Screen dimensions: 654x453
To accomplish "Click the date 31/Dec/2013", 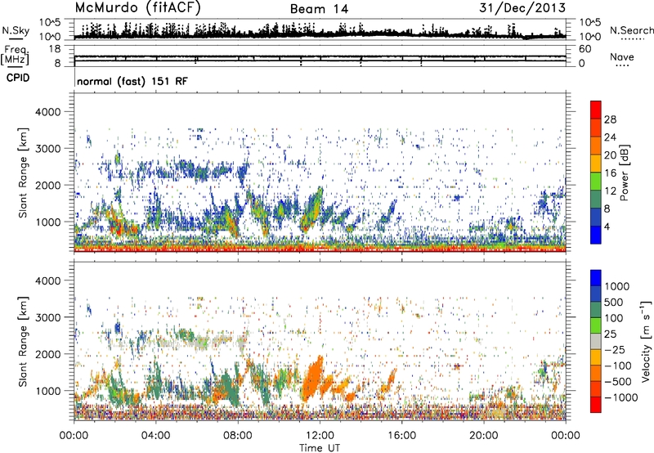I will coord(522,7).
